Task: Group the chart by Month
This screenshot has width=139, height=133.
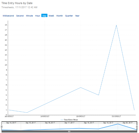Action: pyautogui.click(x=60, y=16)
